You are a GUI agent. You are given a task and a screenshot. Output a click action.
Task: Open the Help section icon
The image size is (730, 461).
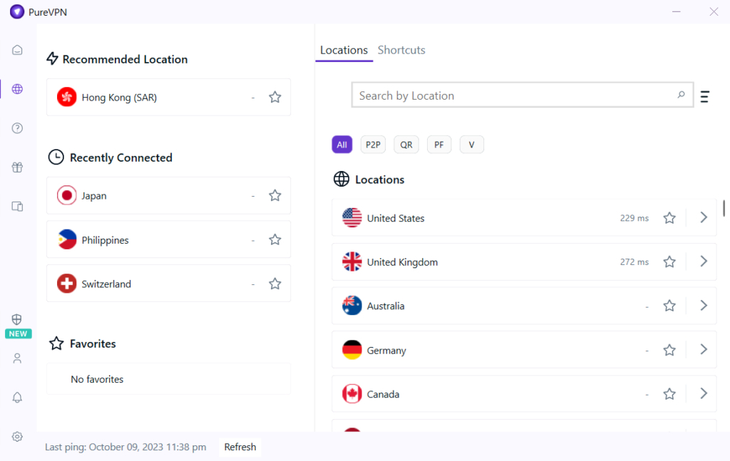pyautogui.click(x=17, y=128)
